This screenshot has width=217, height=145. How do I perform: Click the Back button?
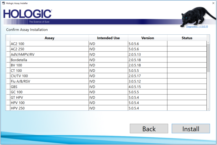[x=149, y=129]
